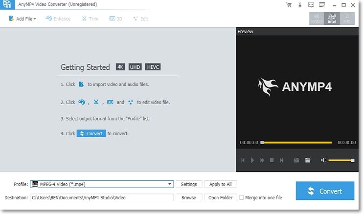Screen dimensions: 363x214
Task: Click the enhance palette icon in step 2
Action: tap(82, 102)
